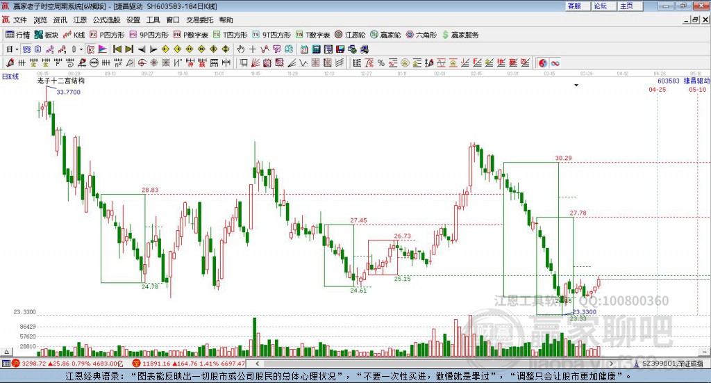Open the 板块 sector view
Image resolution: width=711 pixels, height=383 pixels.
click(x=47, y=35)
